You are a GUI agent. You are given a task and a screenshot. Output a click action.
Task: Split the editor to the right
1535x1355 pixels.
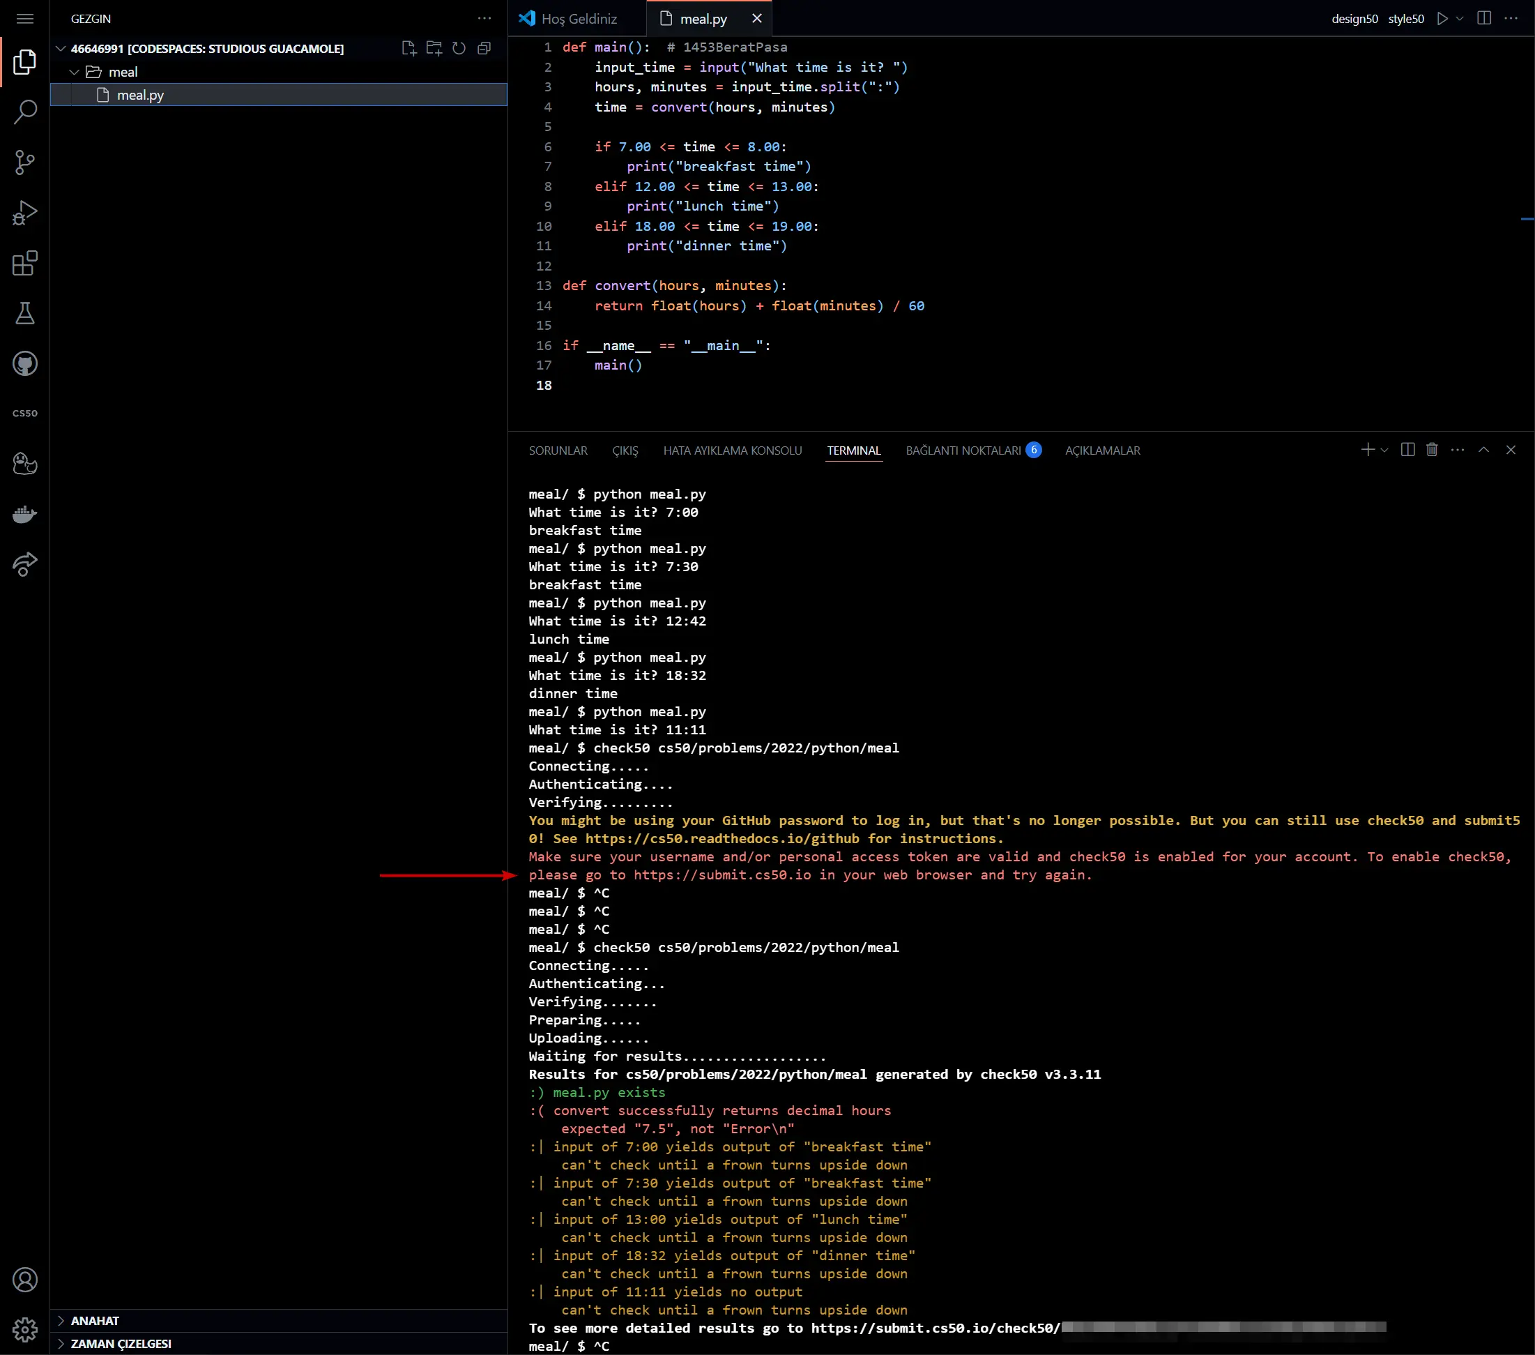[x=1484, y=19]
